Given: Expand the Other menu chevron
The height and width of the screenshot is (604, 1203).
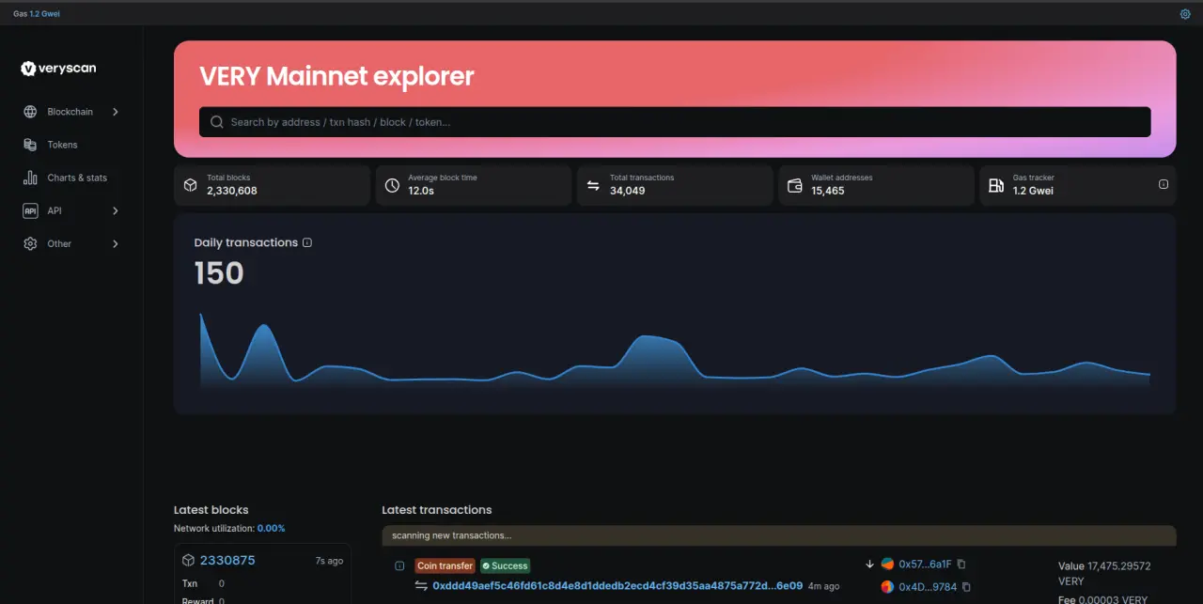Looking at the screenshot, I should click(x=116, y=243).
